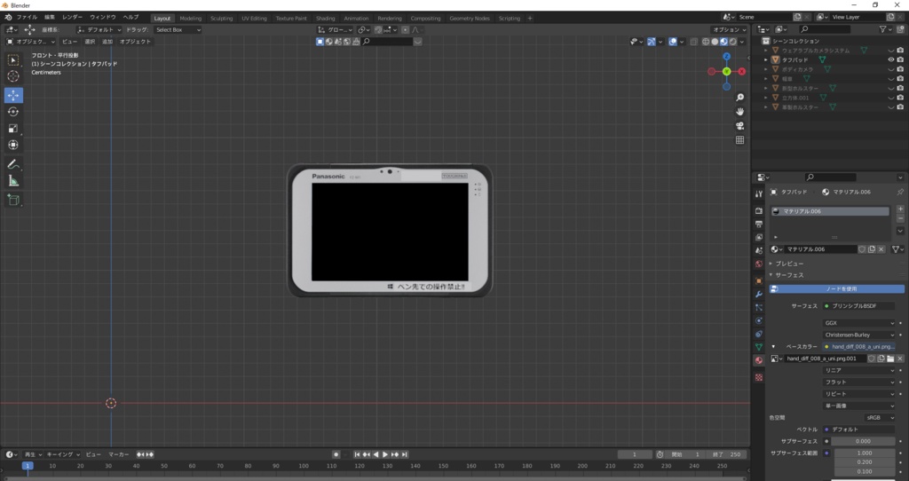The image size is (909, 481).
Task: Toggle the ノードを使用 button
Action: click(x=836, y=288)
